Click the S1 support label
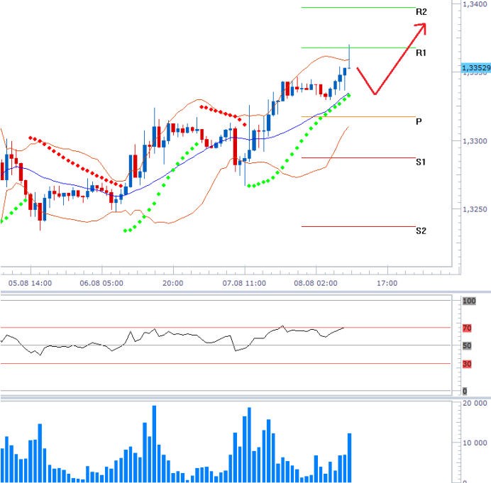Screen dimensions: 491x483 tap(421, 162)
